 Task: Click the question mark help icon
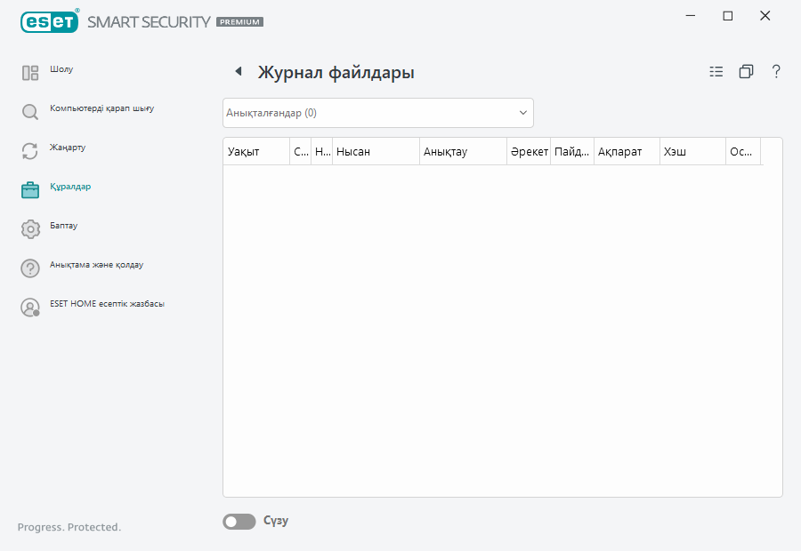tap(776, 71)
